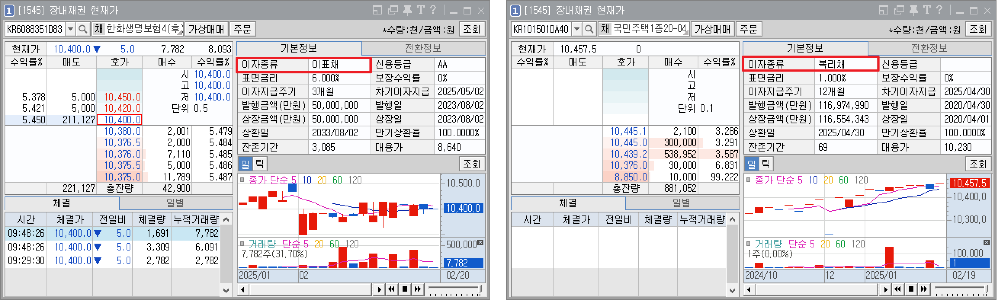Select the 틱 tick chart toggle in the right window

(x=766, y=164)
